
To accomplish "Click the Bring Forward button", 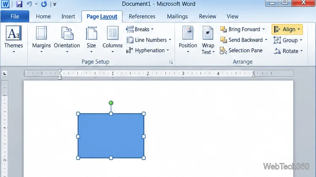I will click(x=240, y=29).
